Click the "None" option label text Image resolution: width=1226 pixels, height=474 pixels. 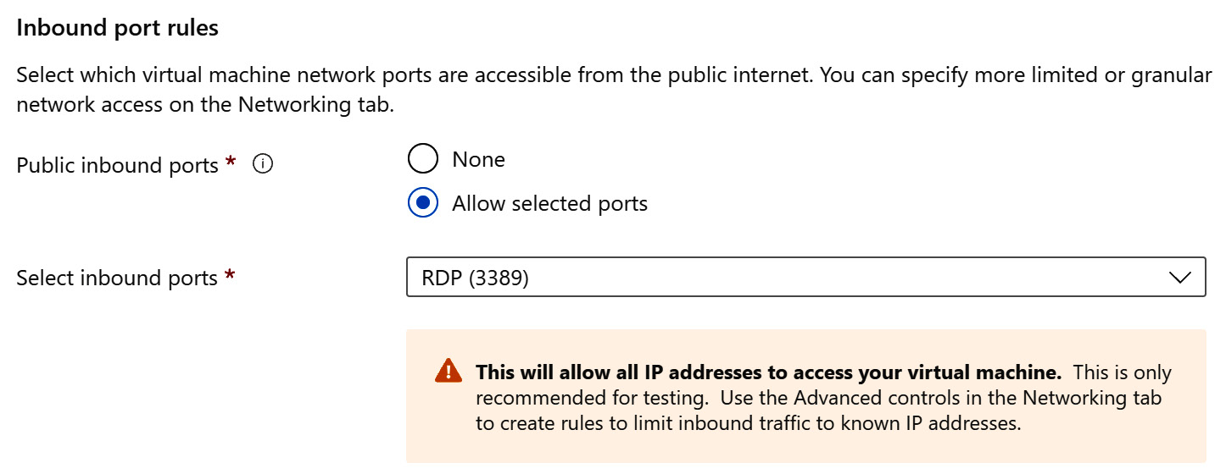[478, 159]
